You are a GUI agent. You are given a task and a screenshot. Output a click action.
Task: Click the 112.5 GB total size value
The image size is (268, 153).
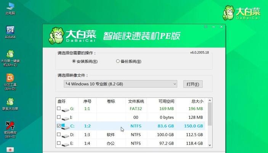[194, 135]
